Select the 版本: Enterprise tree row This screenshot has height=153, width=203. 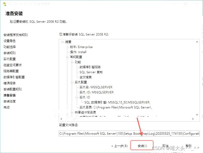point(81,47)
